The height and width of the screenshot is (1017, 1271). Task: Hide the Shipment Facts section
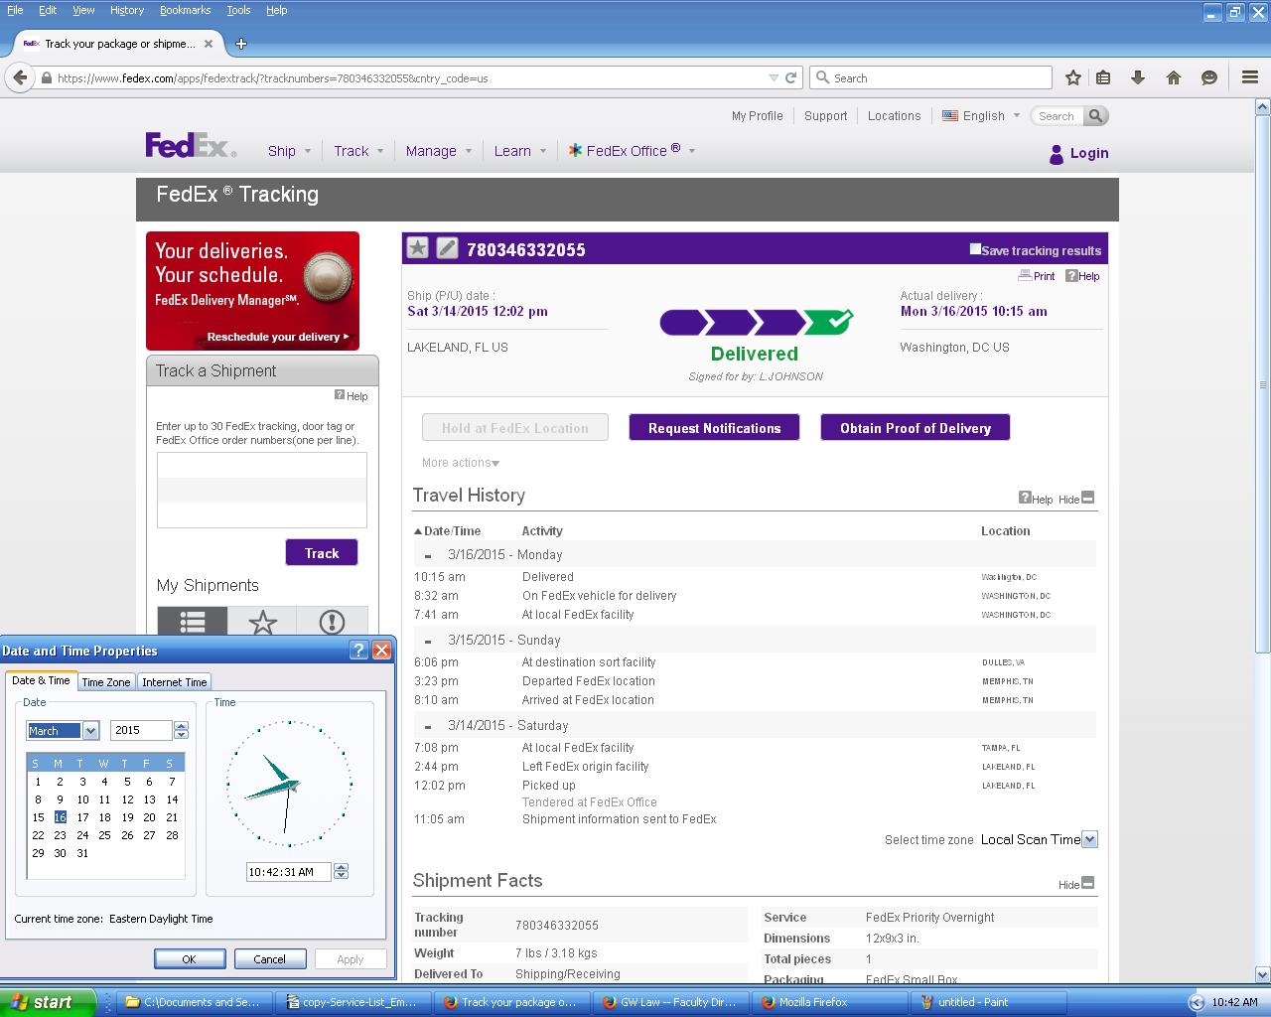pyautogui.click(x=1076, y=884)
